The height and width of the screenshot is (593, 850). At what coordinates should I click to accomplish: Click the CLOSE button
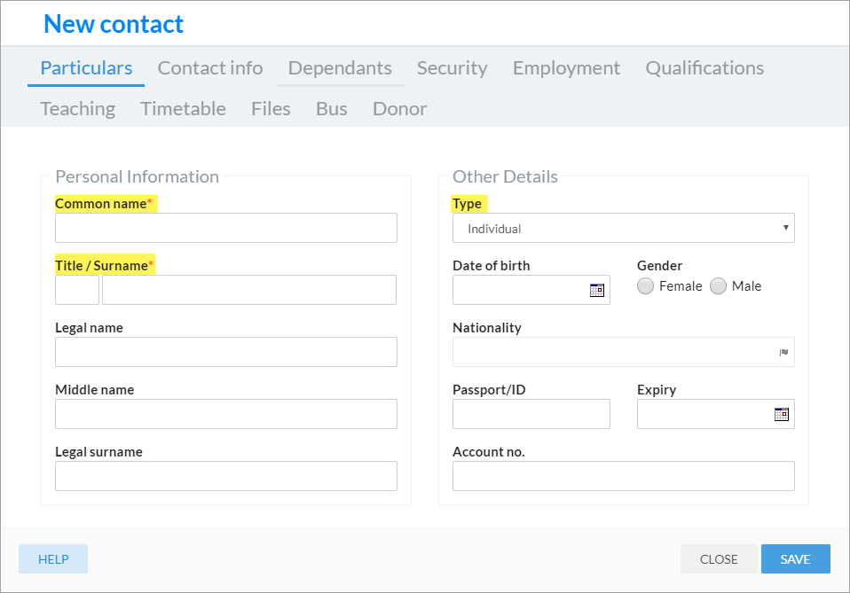tap(719, 559)
